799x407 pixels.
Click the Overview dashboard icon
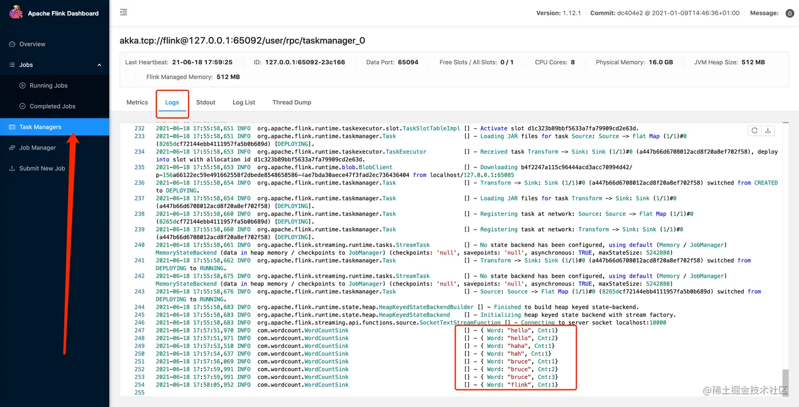coord(12,44)
